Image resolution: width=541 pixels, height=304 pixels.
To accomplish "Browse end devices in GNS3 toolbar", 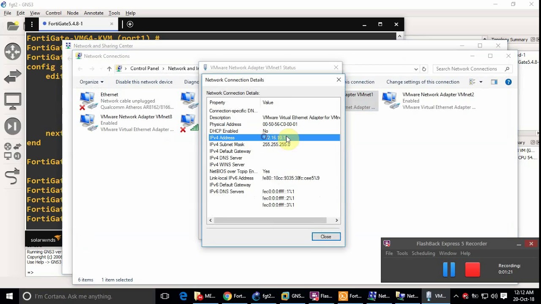I will (13, 101).
